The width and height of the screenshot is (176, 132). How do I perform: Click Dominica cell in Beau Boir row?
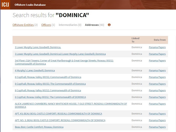click(137, 127)
